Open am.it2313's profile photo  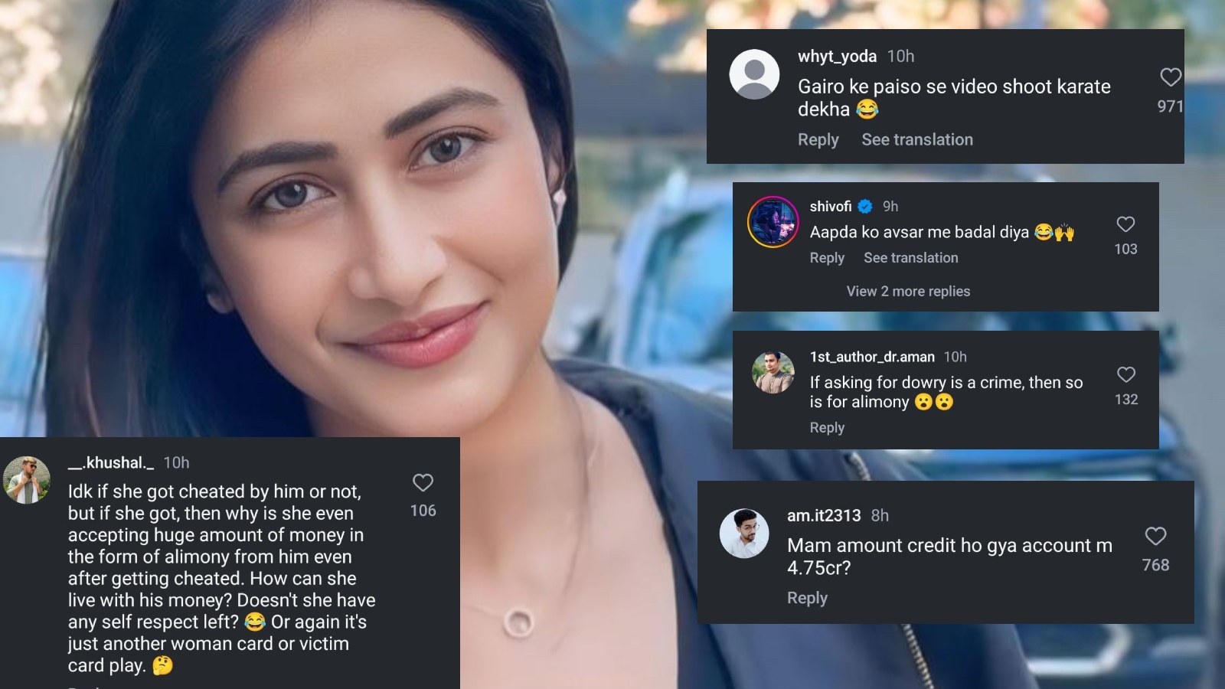744,534
